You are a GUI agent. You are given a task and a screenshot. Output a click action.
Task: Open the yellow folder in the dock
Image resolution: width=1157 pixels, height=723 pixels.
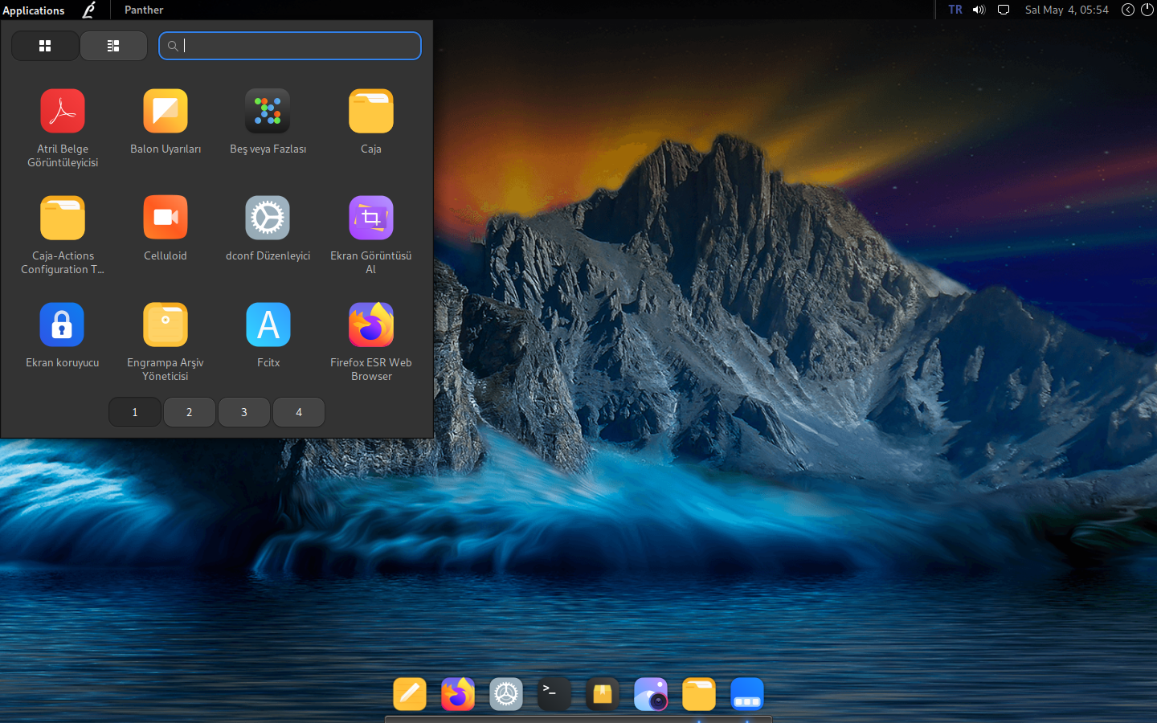pyautogui.click(x=699, y=694)
